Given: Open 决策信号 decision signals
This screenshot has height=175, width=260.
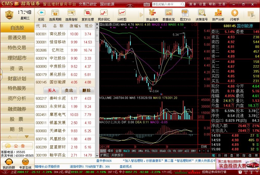Looking at the screenshot, I should tap(202, 15).
